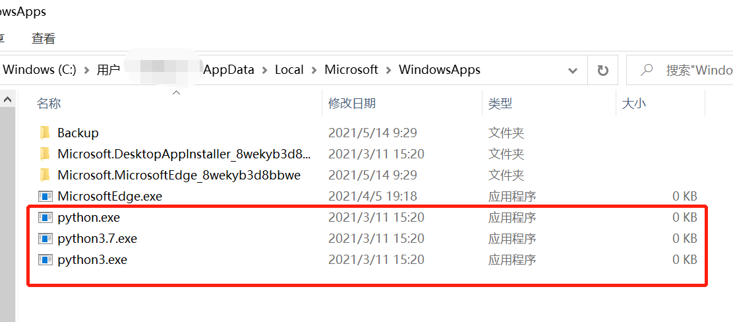Go to 用户 in the breadcrumb
The image size is (733, 322).
click(x=109, y=70)
